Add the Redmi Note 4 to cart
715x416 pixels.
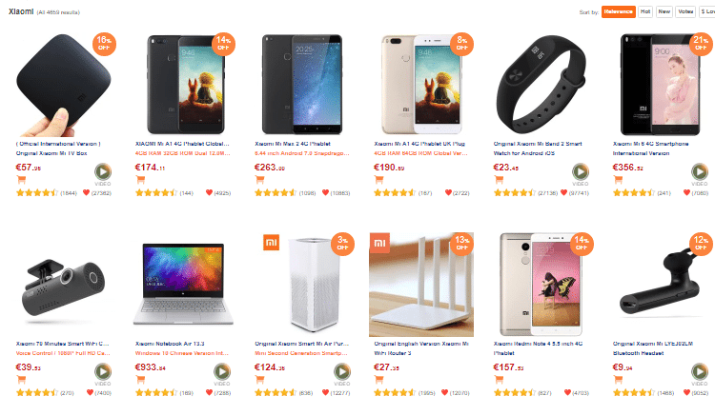[499, 380]
